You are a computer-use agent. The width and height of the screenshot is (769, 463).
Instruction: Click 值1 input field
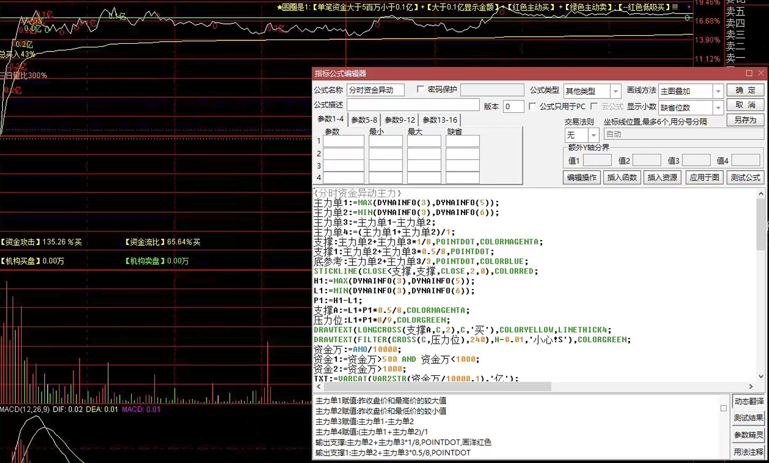(x=597, y=160)
